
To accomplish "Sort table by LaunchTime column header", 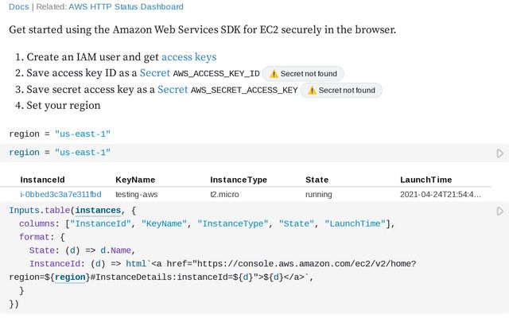I will 425,180.
